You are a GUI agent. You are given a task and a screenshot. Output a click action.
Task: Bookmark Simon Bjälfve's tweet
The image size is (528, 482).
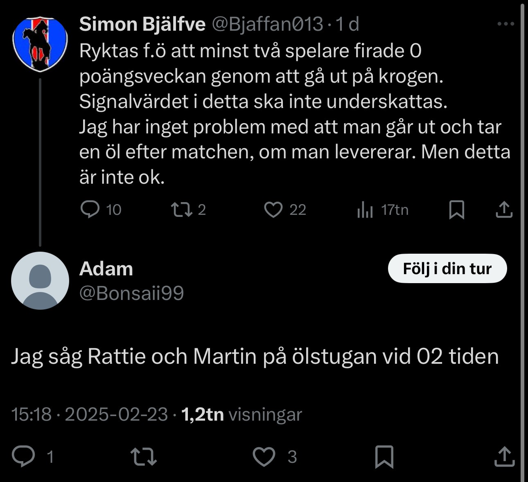456,209
